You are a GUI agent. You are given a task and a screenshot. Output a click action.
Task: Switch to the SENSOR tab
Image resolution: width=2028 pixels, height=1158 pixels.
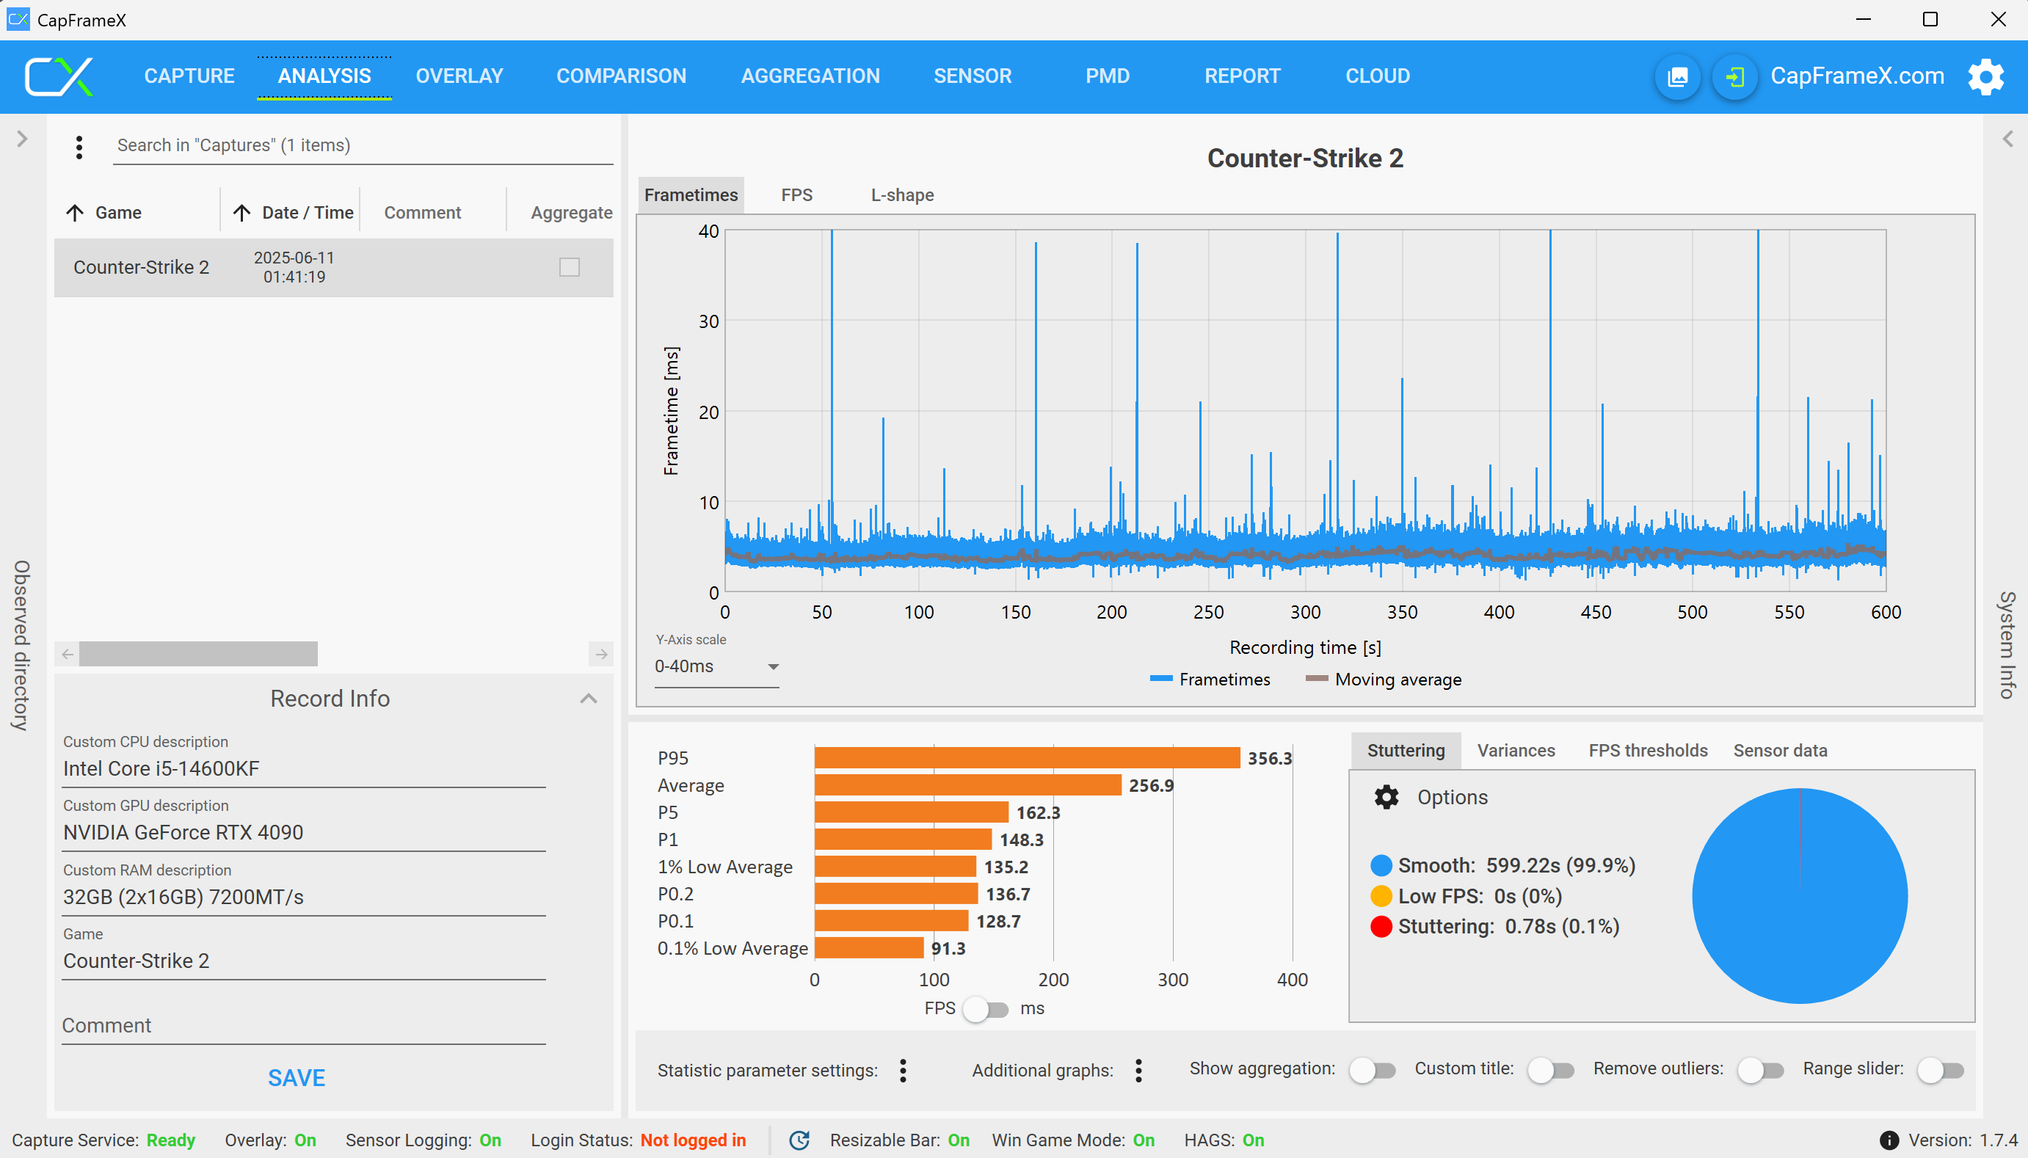(973, 76)
